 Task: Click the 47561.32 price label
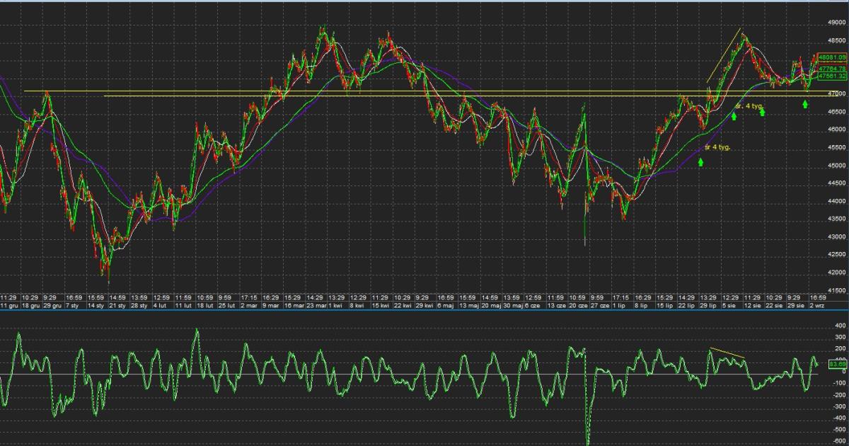pos(833,76)
